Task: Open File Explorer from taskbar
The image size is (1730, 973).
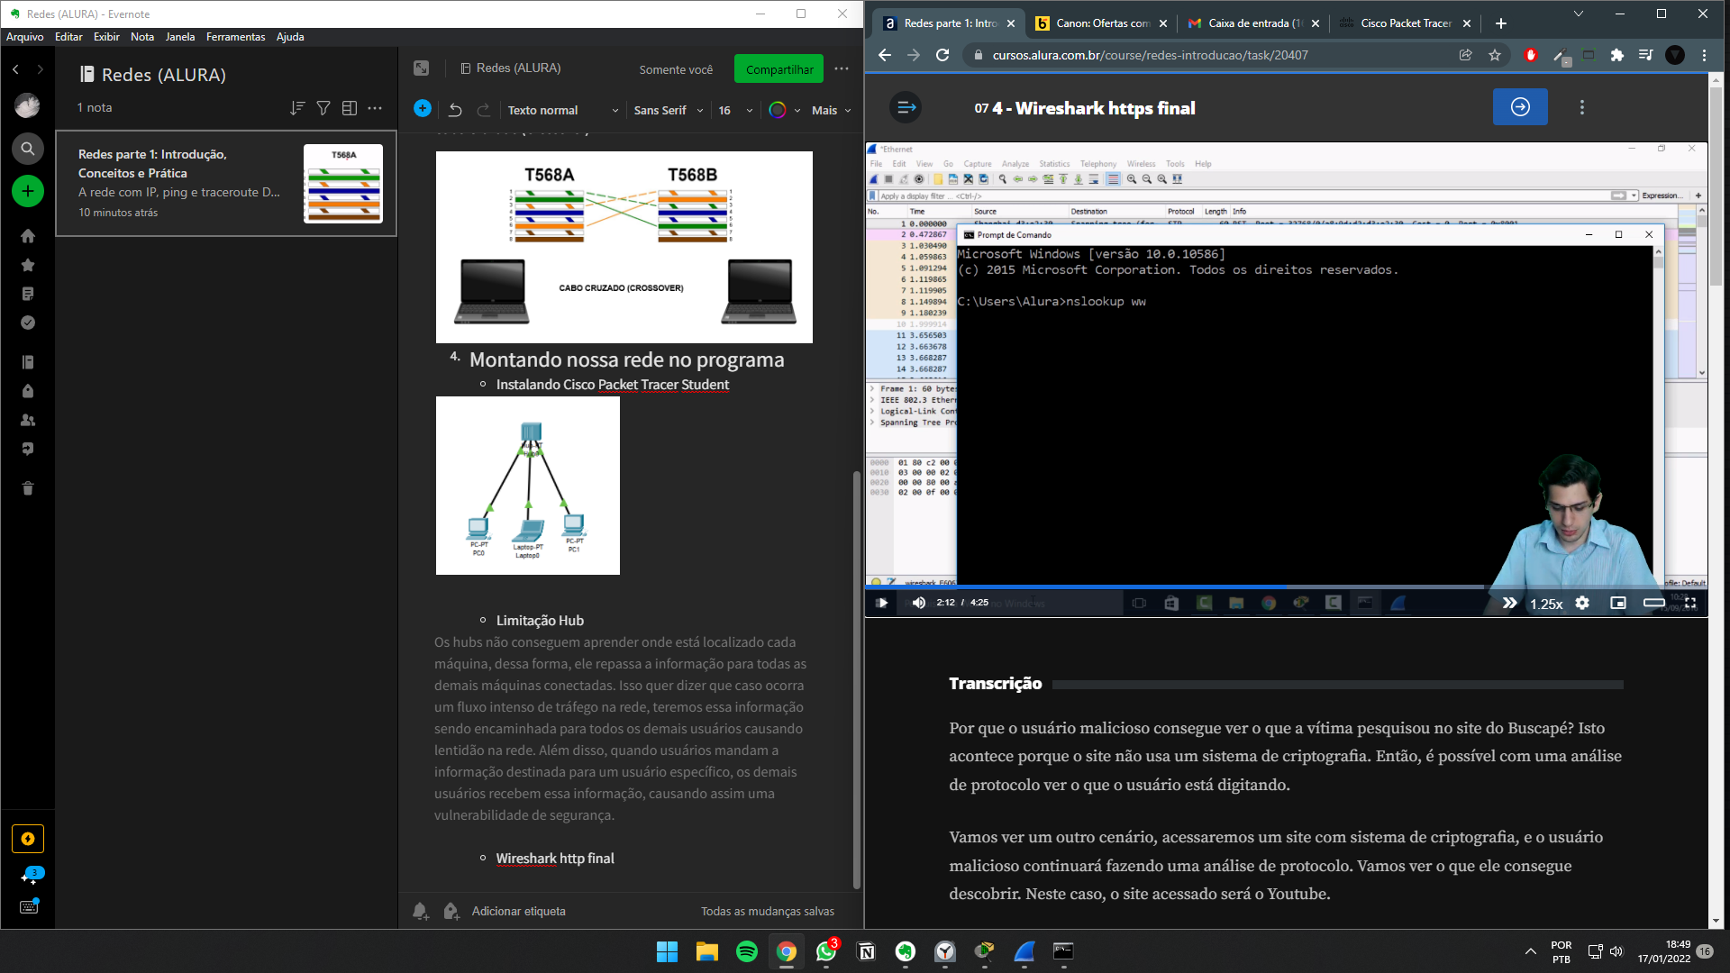Action: (x=706, y=951)
